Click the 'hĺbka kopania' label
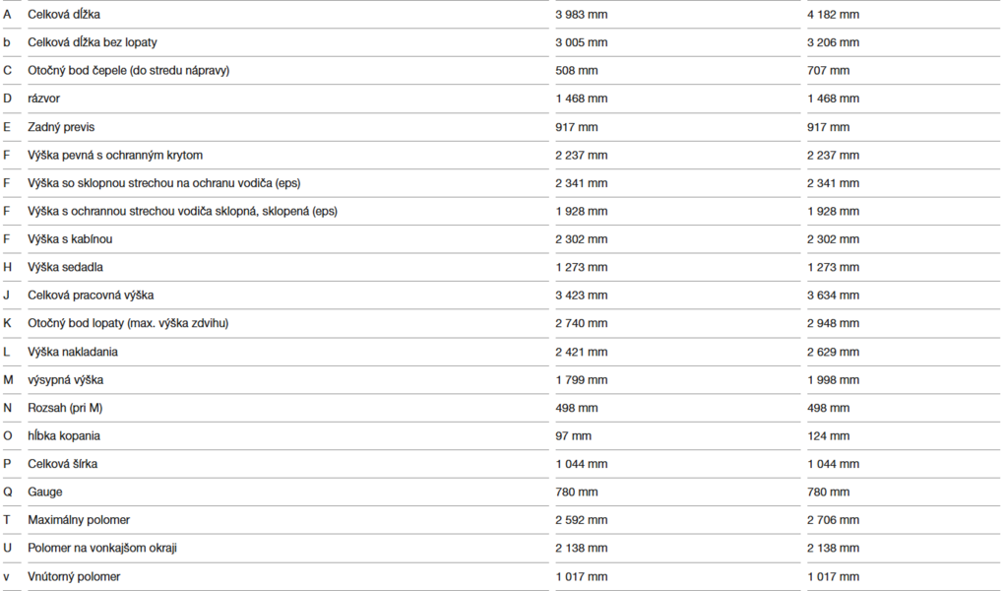Screen dimensions: 1001x591 coord(64,435)
